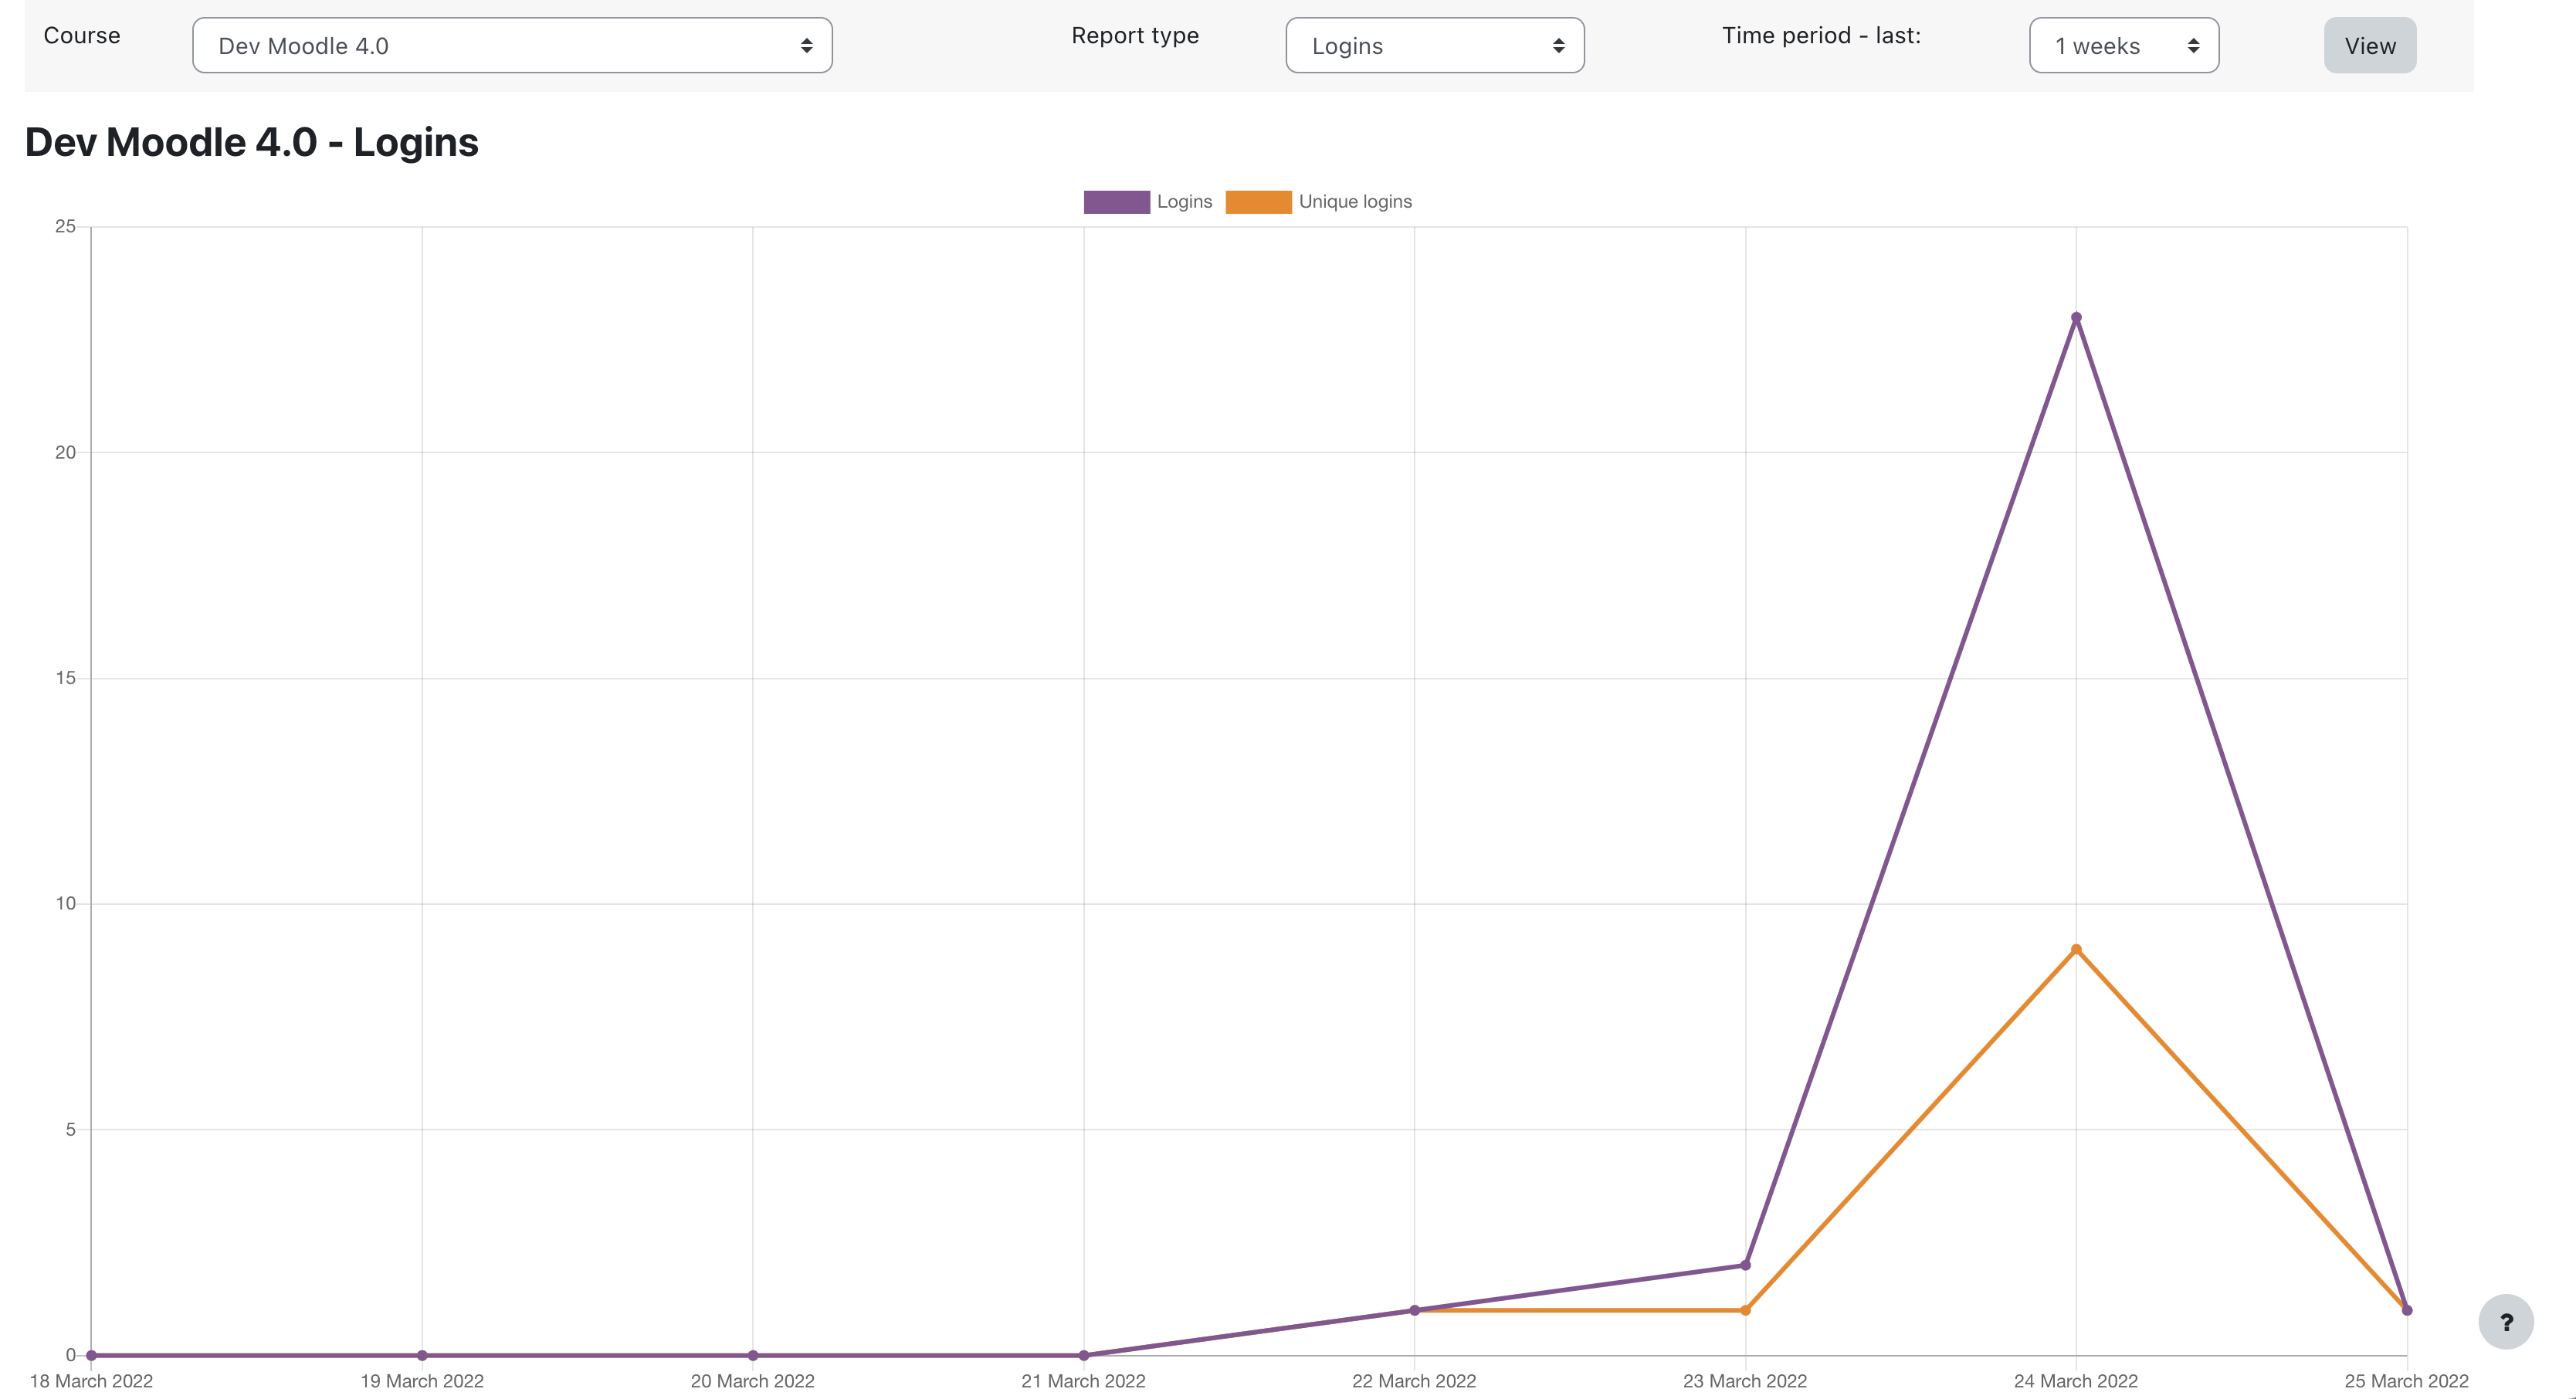The image size is (2576, 1399).
Task: Click the zero data point on 18 March
Action: click(x=91, y=1356)
